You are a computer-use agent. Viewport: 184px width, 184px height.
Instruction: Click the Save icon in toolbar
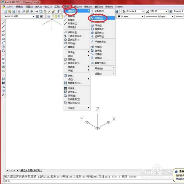point(14,11)
